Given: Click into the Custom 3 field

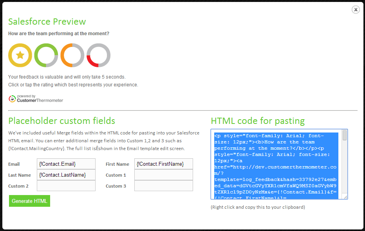Looking at the screenshot, I should pyautogui.click(x=164, y=186).
